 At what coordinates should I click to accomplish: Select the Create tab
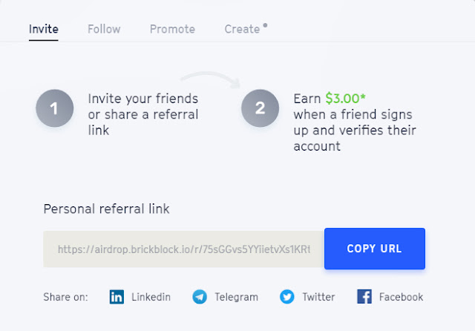pos(242,30)
